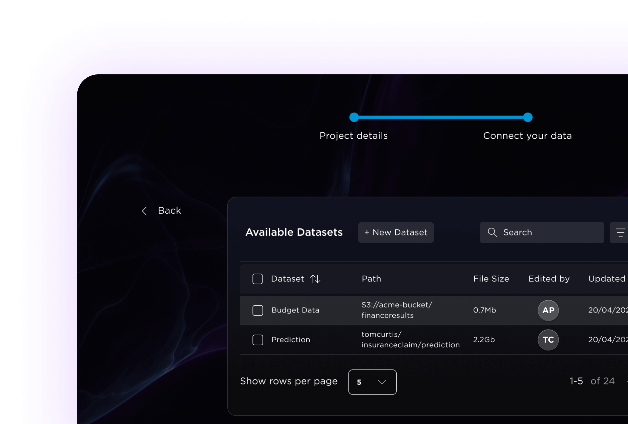Click the New Dataset button

click(396, 232)
